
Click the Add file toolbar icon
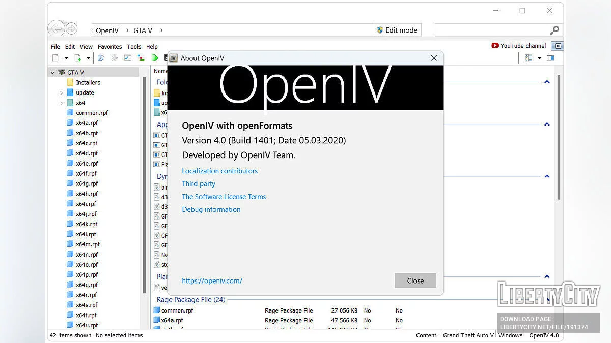point(78,58)
